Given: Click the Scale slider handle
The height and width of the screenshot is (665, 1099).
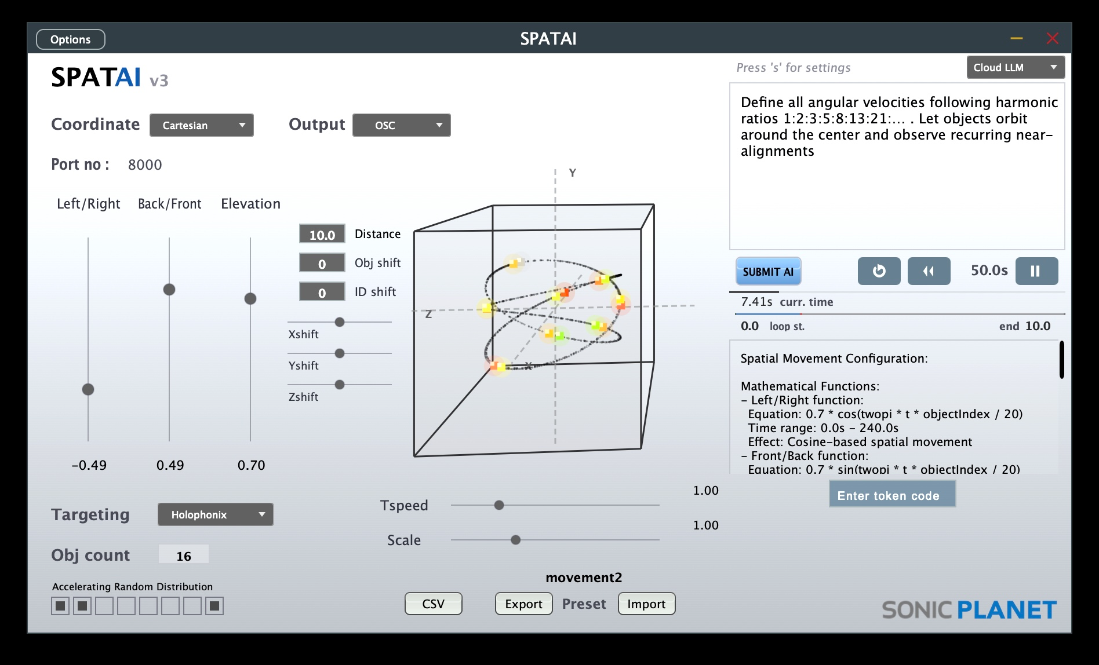Looking at the screenshot, I should point(515,540).
